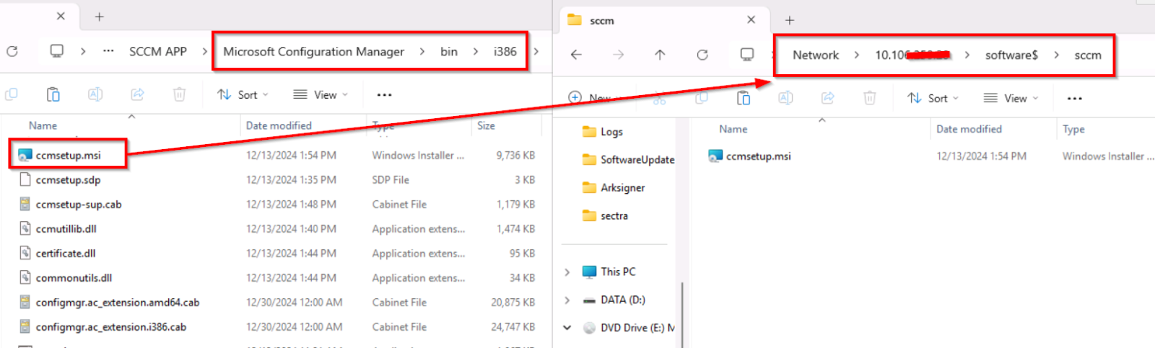This screenshot has width=1155, height=348.
Task: Select ccmsetup.sdp file
Action: (x=68, y=179)
